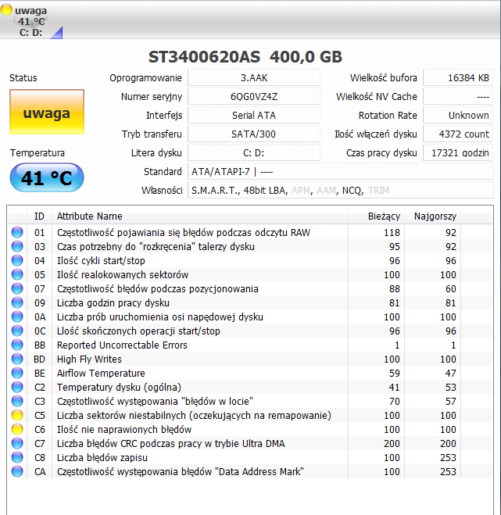Click the Attribute Name column header

click(x=200, y=216)
